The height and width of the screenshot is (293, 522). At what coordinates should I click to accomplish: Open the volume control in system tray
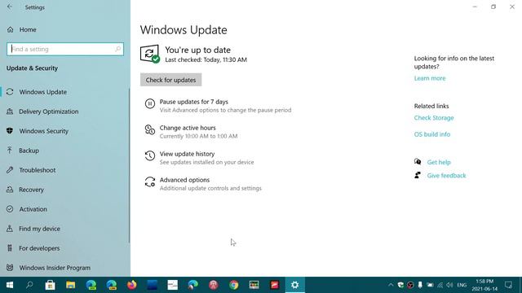449,285
